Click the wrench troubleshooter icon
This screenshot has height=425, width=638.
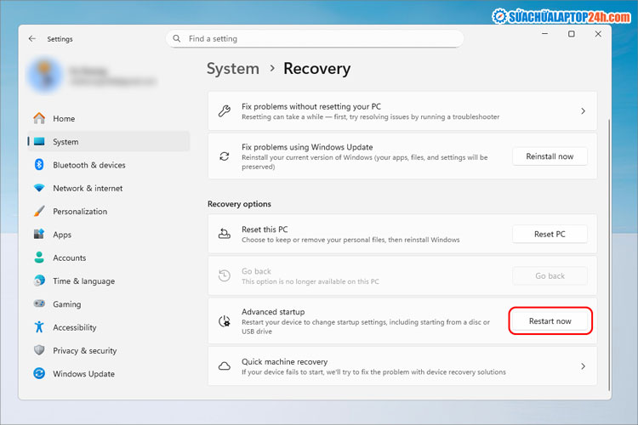[225, 110]
